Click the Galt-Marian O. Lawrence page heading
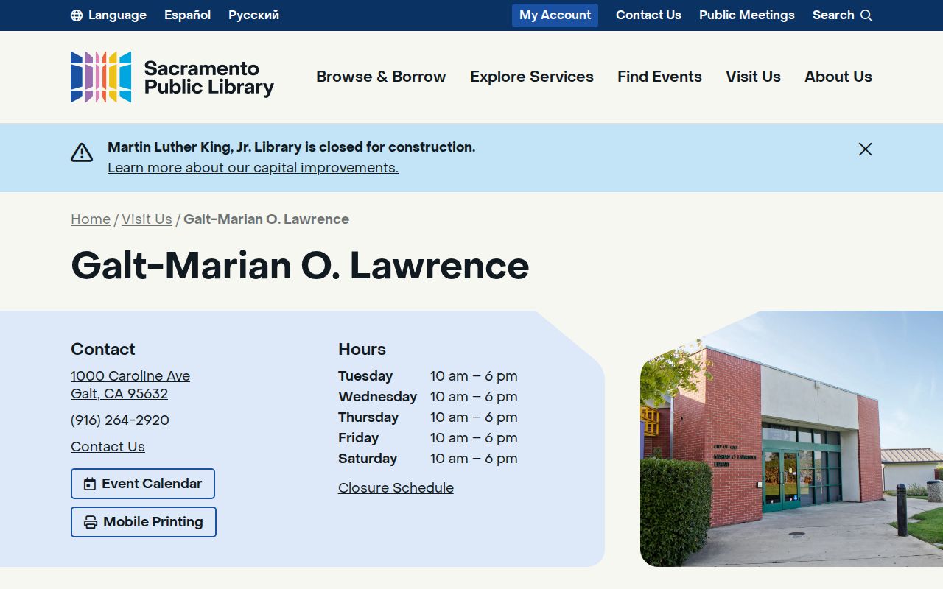Image resolution: width=943 pixels, height=589 pixels. [300, 265]
